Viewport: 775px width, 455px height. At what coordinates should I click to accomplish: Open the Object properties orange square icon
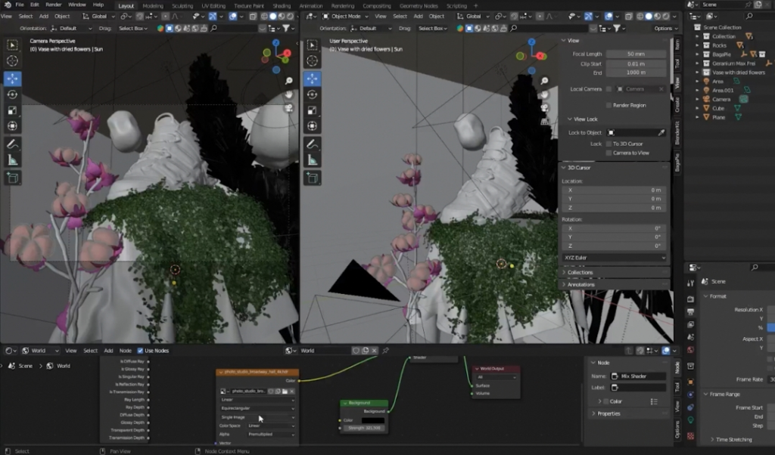(690, 382)
